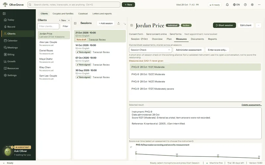Click Add session
Viewport: 265px width, 165px height.
click(x=106, y=23)
